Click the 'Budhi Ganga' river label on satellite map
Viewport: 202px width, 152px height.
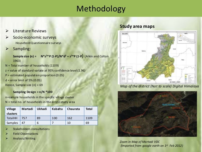pos(168,105)
